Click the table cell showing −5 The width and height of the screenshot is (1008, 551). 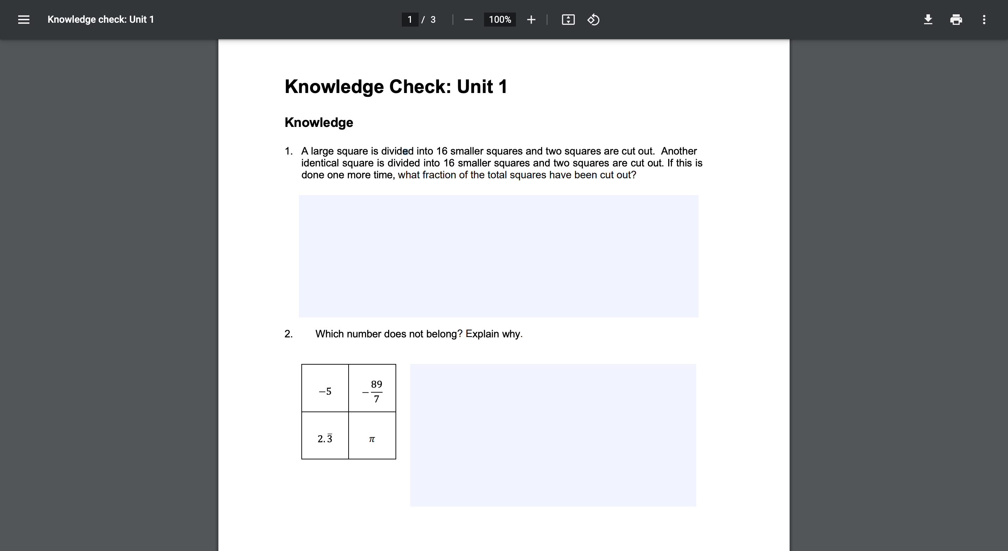[325, 391]
